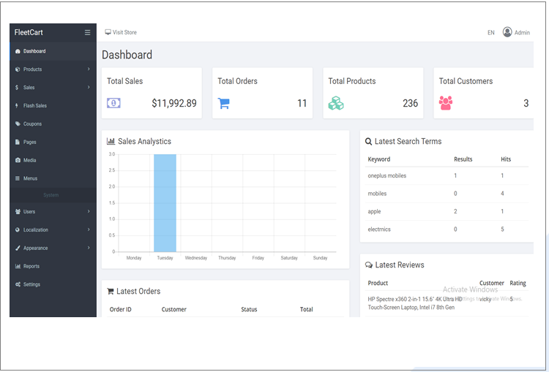Open Flash Sales in the sidebar
The height and width of the screenshot is (372, 549).
(x=34, y=106)
